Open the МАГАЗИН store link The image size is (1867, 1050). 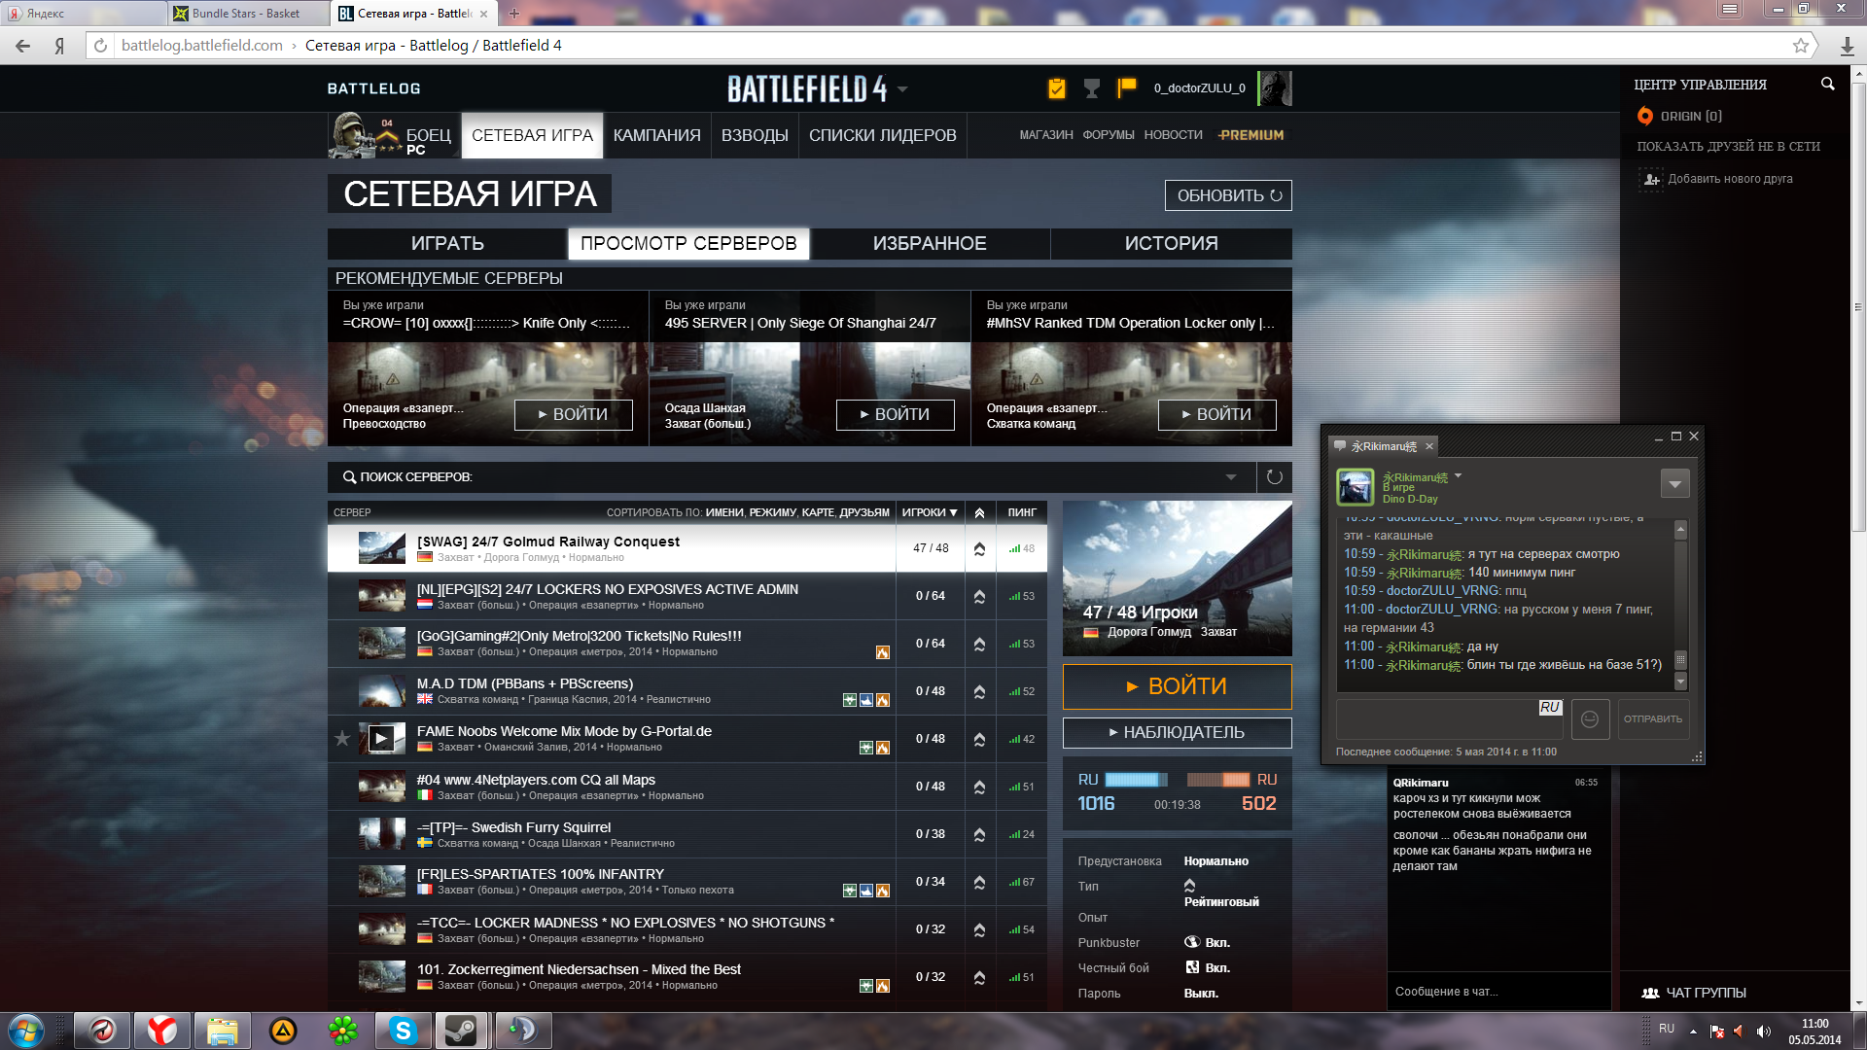1046,135
